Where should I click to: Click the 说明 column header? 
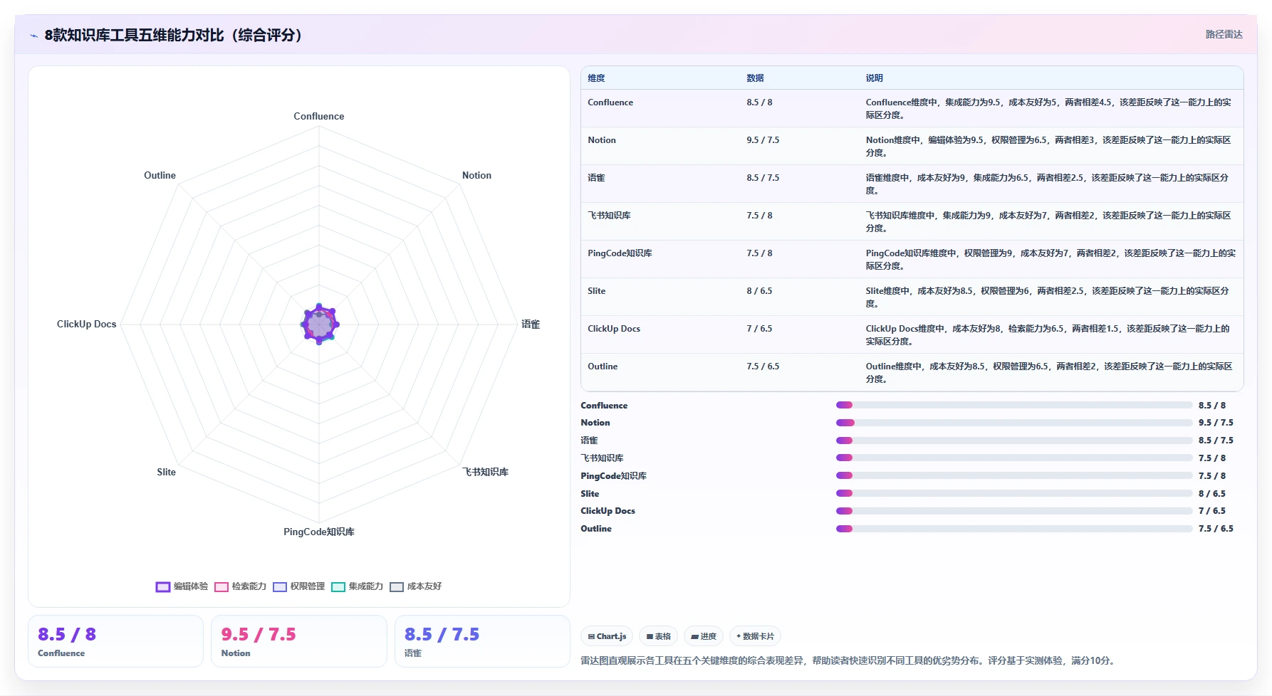coord(874,78)
